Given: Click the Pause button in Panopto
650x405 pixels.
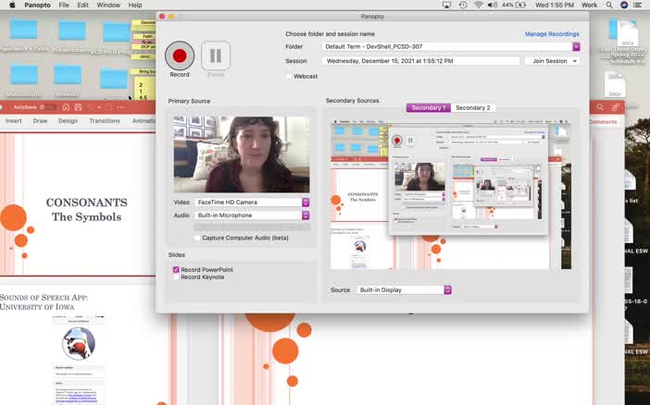Looking at the screenshot, I should click(215, 55).
